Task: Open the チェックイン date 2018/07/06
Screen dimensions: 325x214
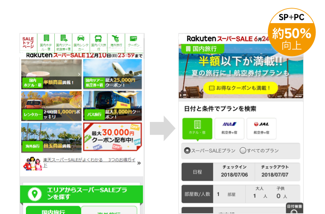Action: [x=234, y=172]
